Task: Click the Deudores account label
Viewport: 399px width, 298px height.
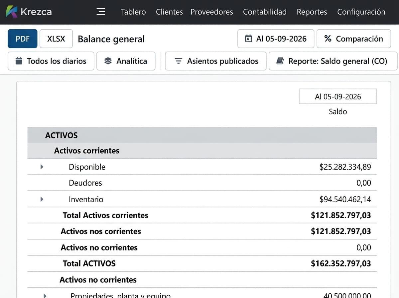Action: click(85, 183)
